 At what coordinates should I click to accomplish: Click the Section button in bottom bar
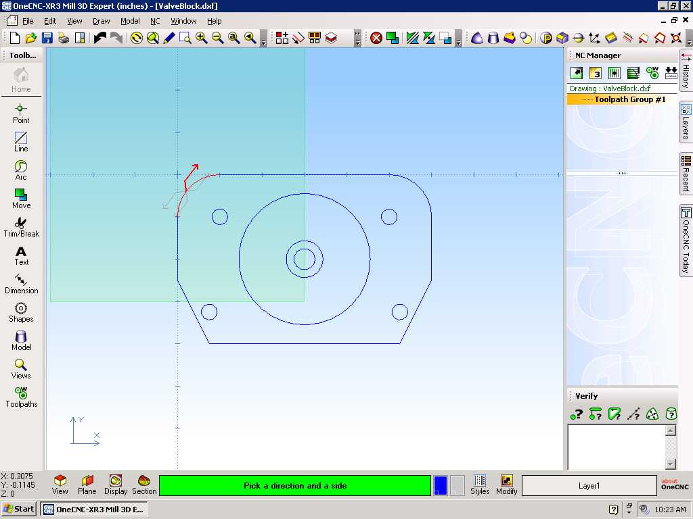pos(144,485)
